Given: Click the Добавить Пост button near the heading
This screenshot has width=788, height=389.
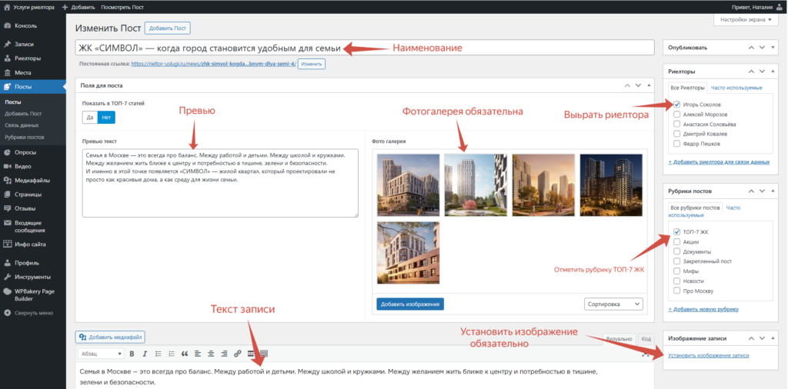Looking at the screenshot, I should (x=167, y=28).
